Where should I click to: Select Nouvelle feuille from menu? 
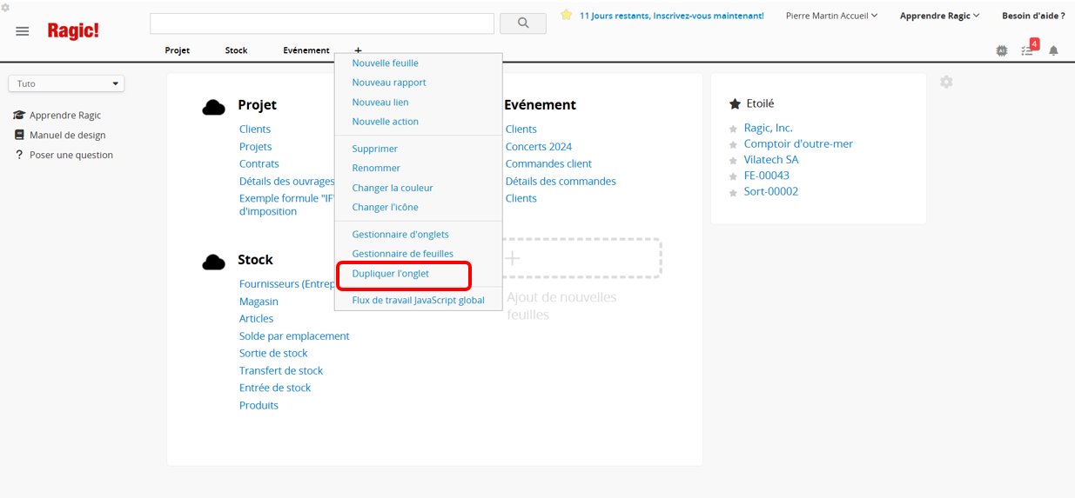point(385,63)
